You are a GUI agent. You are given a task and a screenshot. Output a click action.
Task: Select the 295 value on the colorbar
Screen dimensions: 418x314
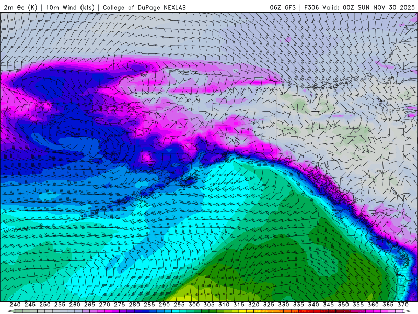[179, 305]
